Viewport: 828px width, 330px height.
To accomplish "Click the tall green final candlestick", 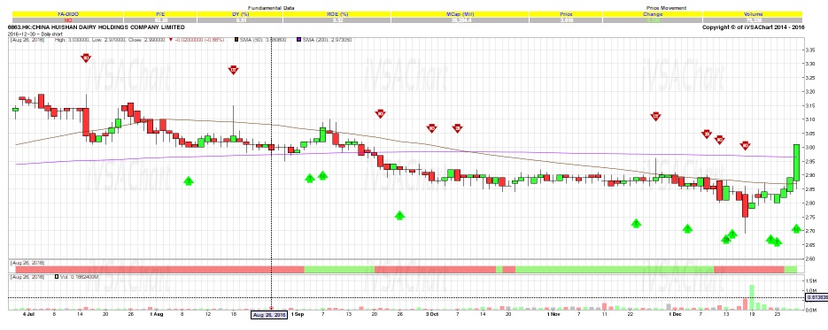I will (796, 162).
